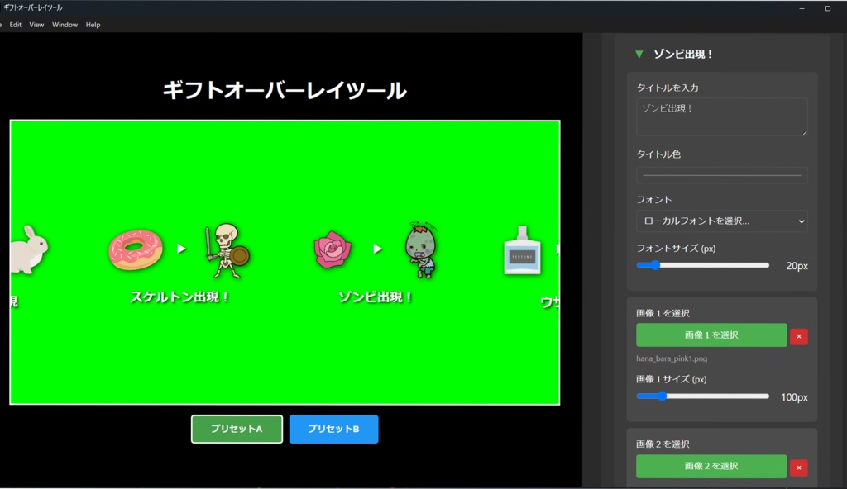Click the chevron on the font selector
Image resolution: width=847 pixels, height=489 pixels.
click(x=801, y=221)
